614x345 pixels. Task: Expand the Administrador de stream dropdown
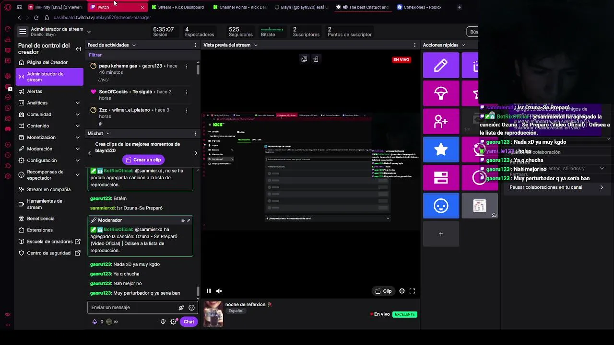pos(89,32)
